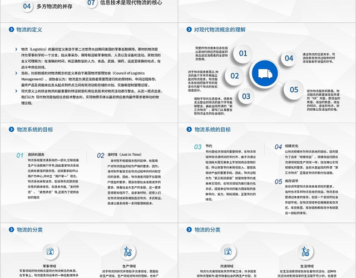This screenshot has width=356, height=278.
Task: Select the 物流系统的目标 title above 节约
Action: pyautogui.click(x=212, y=130)
